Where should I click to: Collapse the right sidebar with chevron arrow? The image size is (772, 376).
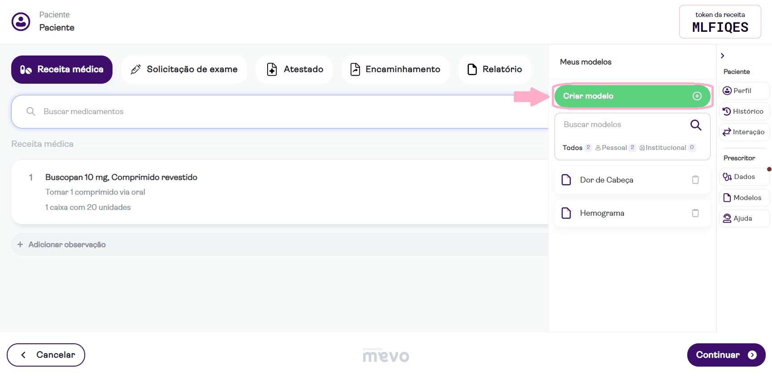click(722, 56)
